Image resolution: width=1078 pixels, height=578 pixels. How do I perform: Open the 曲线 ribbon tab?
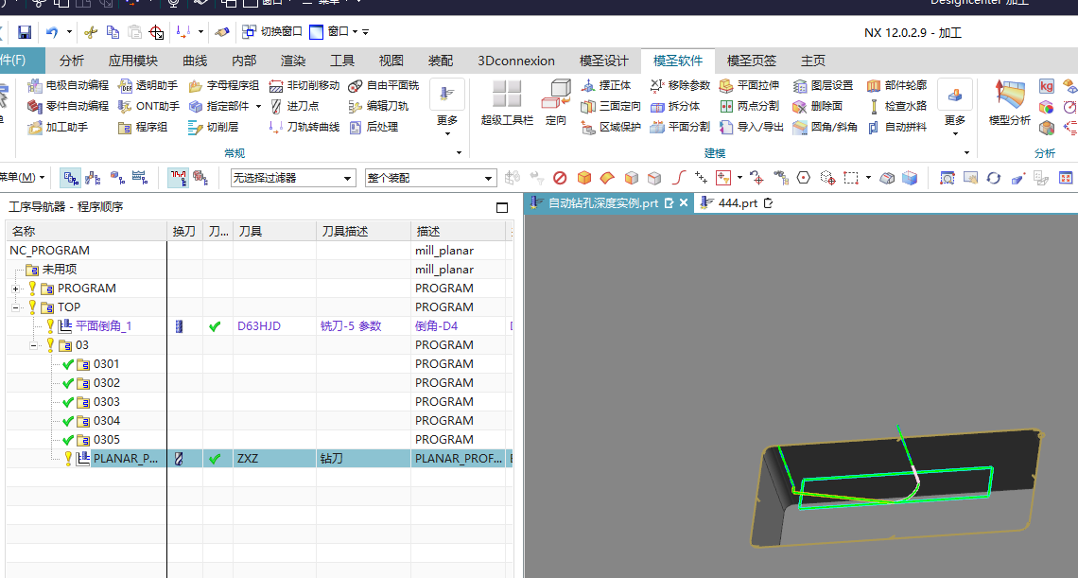(195, 61)
